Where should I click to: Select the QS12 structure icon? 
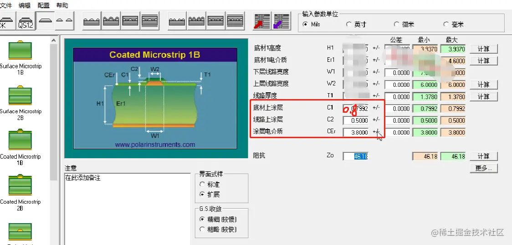click(x=26, y=21)
